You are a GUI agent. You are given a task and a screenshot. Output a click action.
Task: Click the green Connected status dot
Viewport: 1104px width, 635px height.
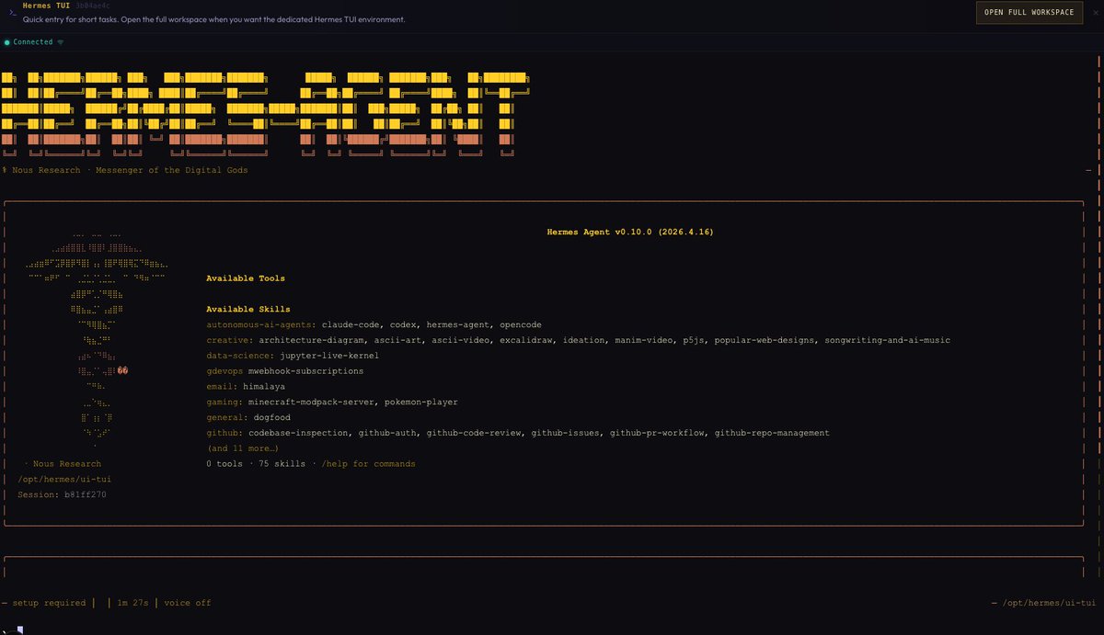click(6, 42)
